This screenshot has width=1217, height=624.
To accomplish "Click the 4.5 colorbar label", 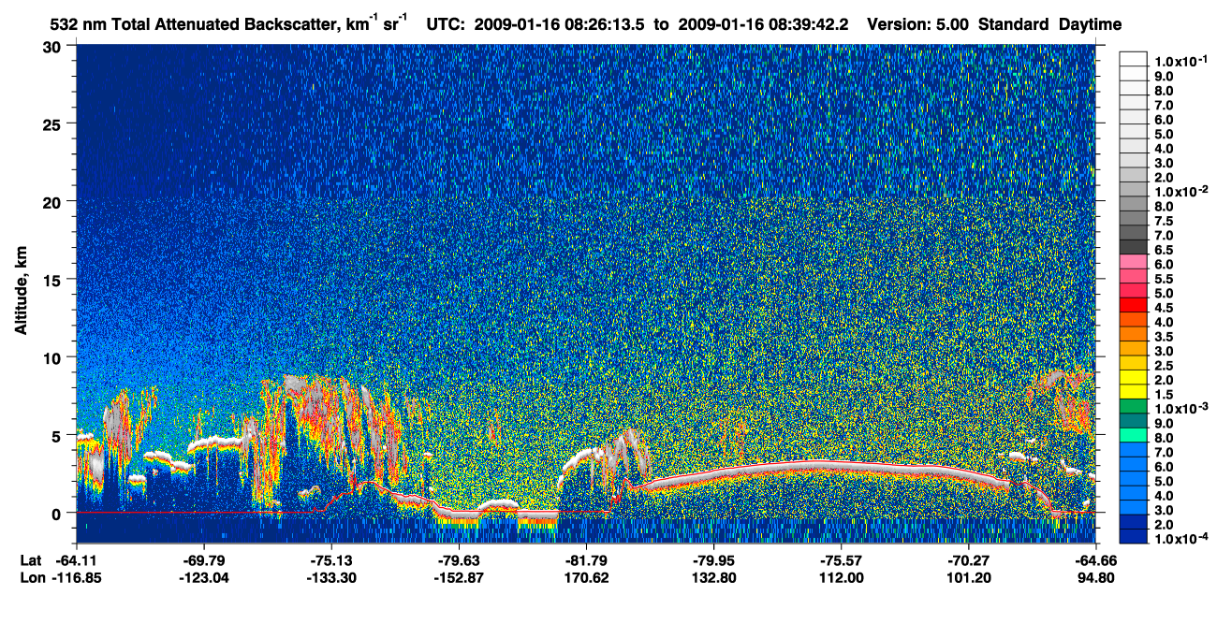I will coord(1166,308).
